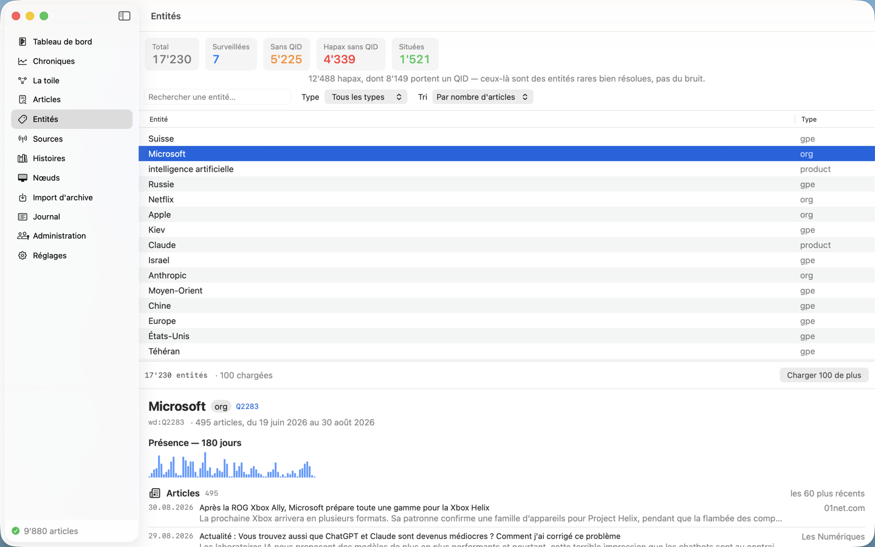
Task: Open the Histoires books icon
Action: [x=22, y=159]
